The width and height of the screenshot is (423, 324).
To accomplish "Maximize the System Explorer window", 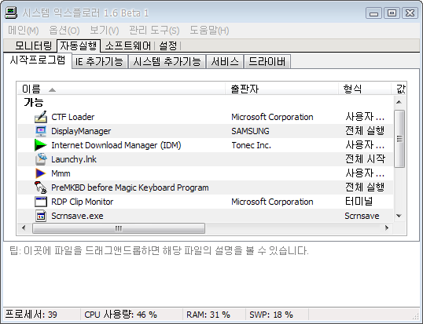I will coord(392,13).
